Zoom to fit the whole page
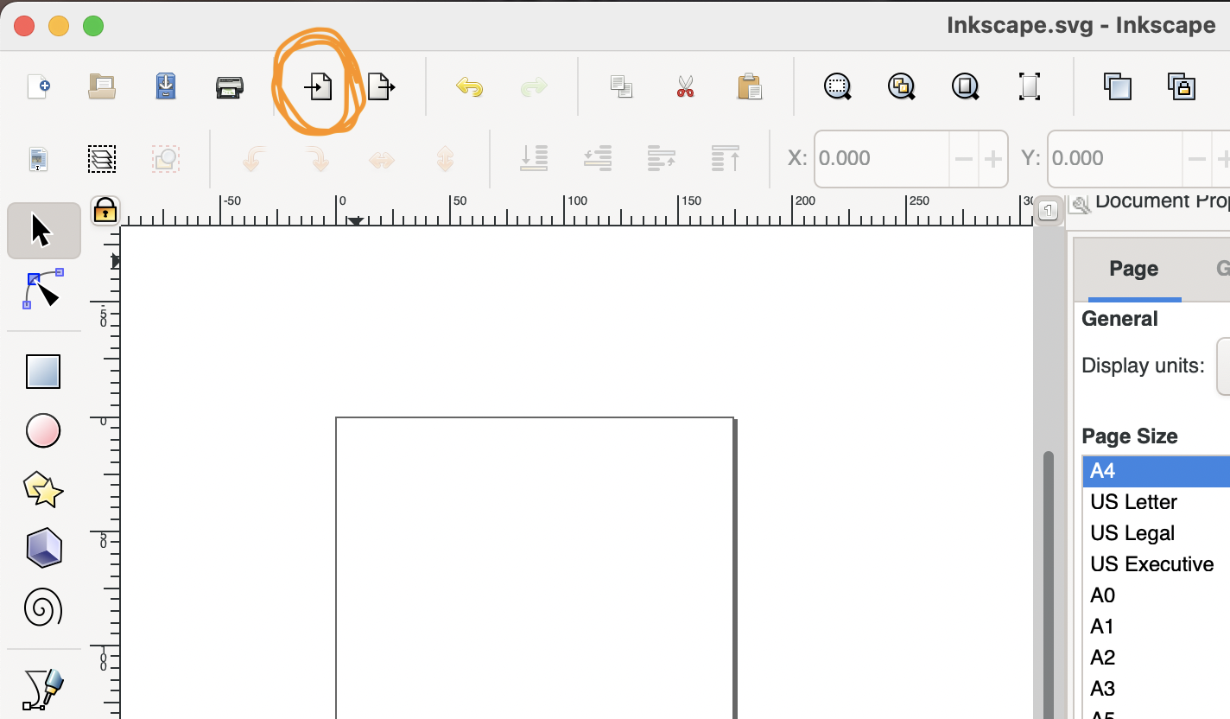This screenshot has width=1230, height=719. [965, 86]
